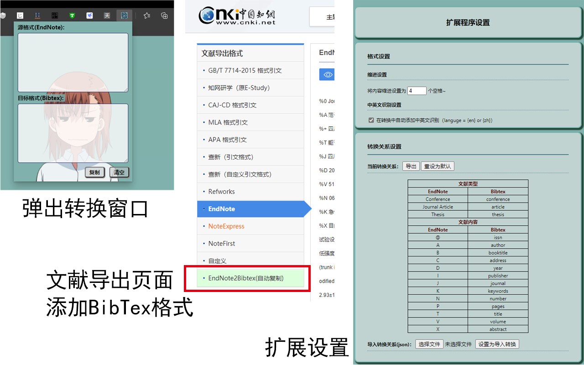Click the 'publisher' table cell

point(498,276)
